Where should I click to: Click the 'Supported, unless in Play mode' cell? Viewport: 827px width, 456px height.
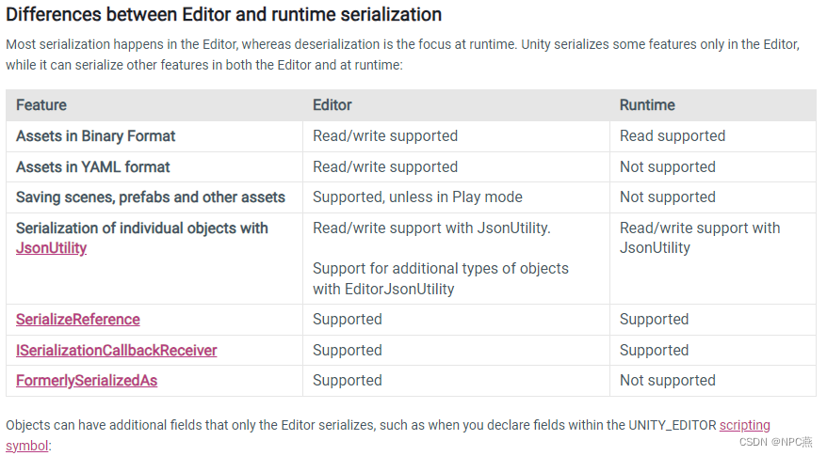click(x=417, y=197)
